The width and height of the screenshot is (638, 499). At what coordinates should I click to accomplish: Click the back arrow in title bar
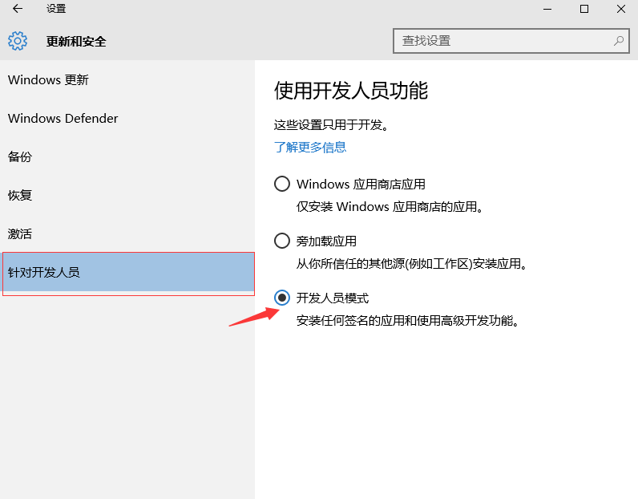(17, 9)
